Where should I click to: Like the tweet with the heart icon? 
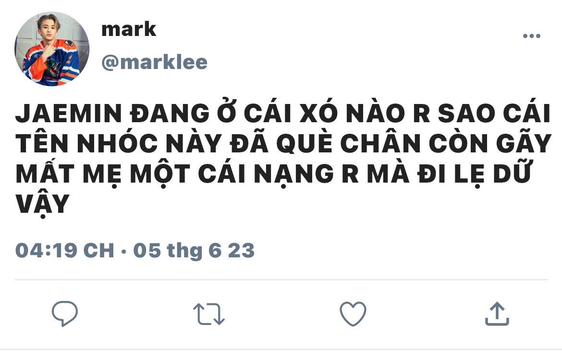[x=353, y=313]
